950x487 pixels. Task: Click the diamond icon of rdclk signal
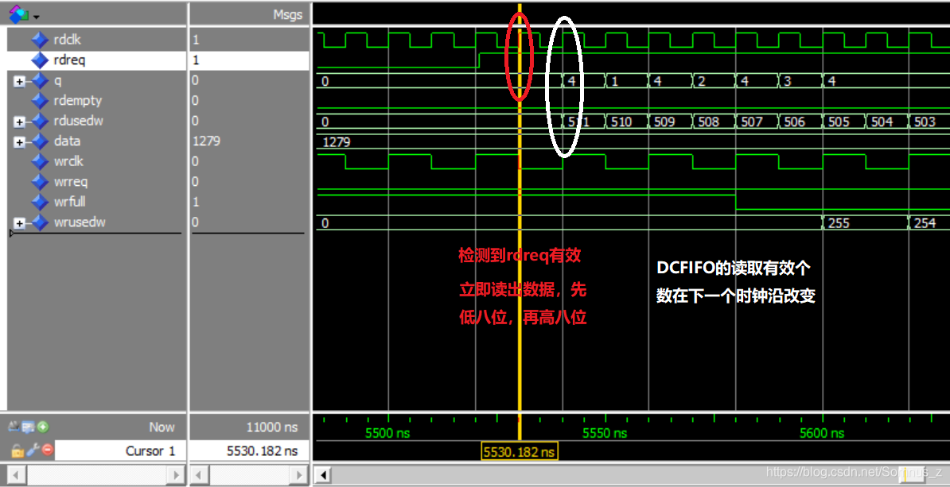(39, 40)
